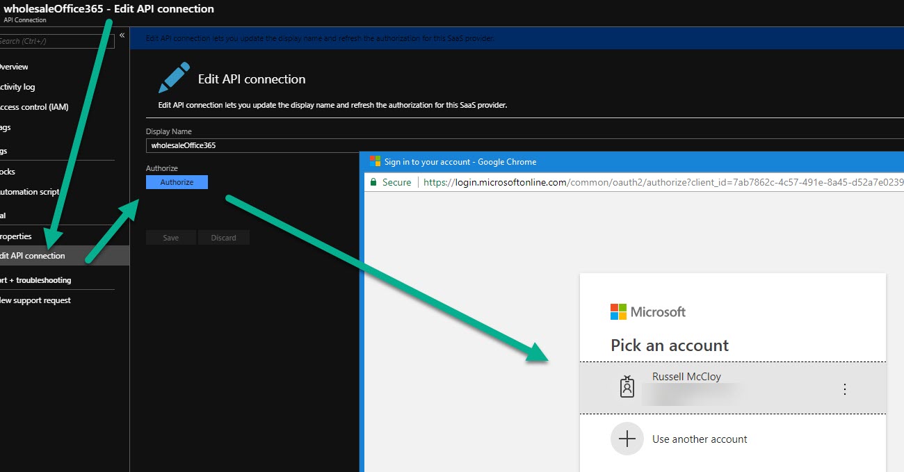Image resolution: width=904 pixels, height=472 pixels.
Task: Click the Secure padlock icon
Action: tap(373, 182)
